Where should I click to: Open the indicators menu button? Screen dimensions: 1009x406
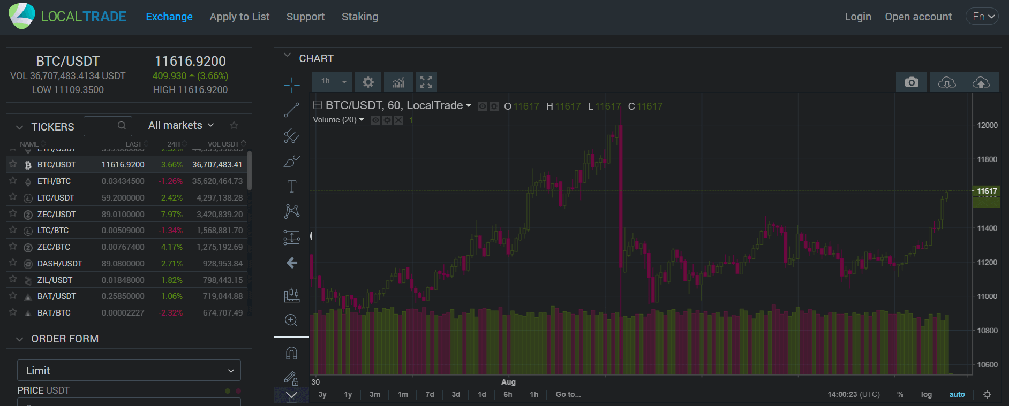[x=398, y=82]
